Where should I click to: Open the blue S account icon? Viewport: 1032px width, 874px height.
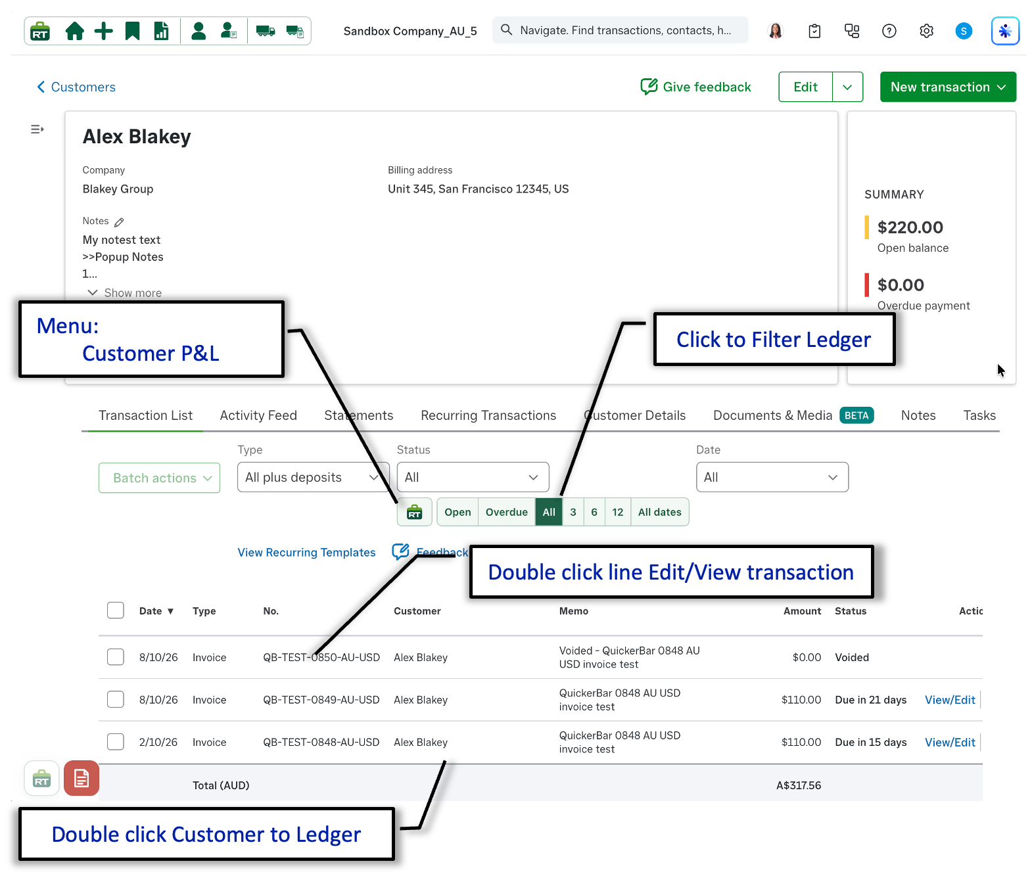964,31
